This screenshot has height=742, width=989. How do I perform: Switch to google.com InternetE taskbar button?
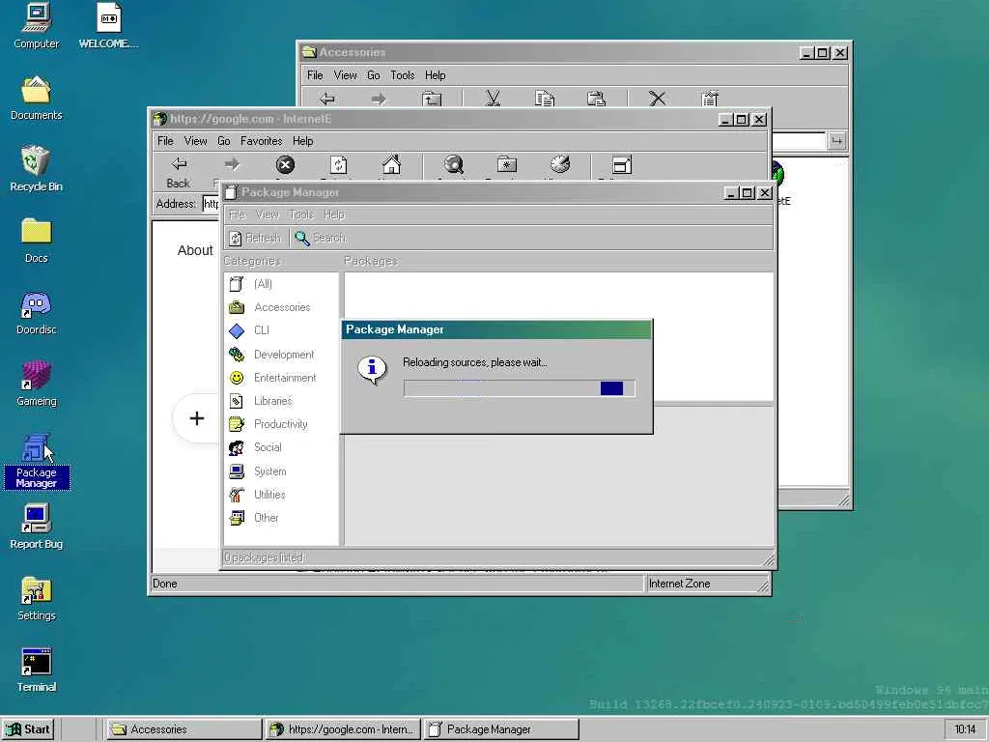point(343,729)
